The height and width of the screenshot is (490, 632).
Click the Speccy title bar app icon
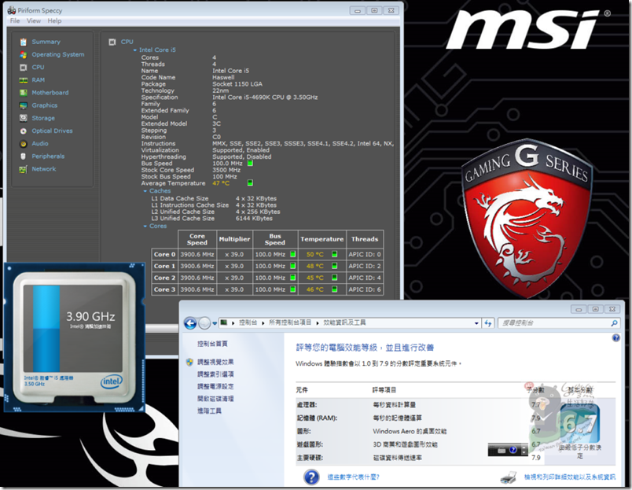(11, 10)
